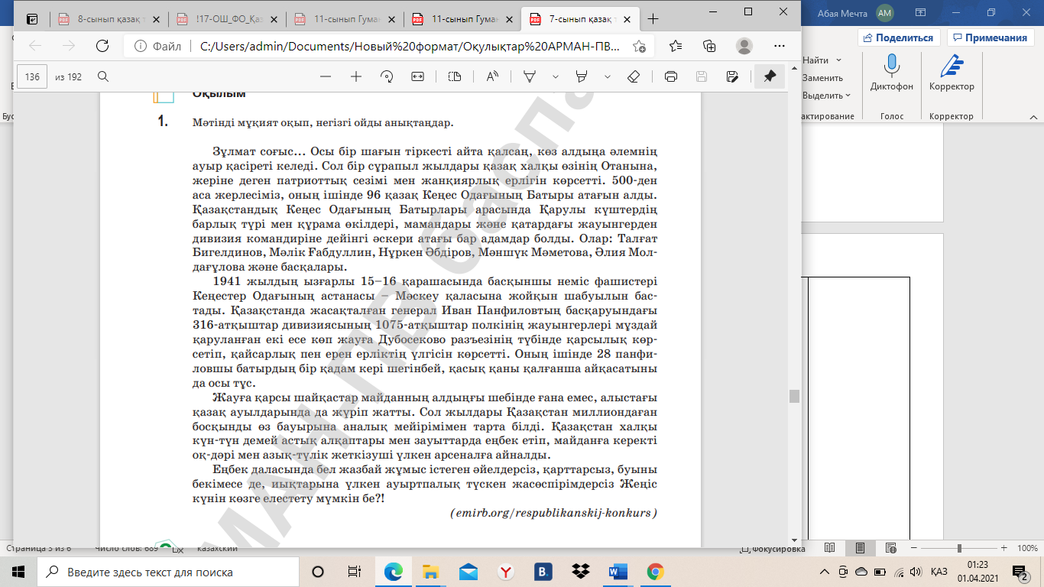The width and height of the screenshot is (1044, 587).
Task: Open Mail app from the taskbar
Action: (469, 572)
